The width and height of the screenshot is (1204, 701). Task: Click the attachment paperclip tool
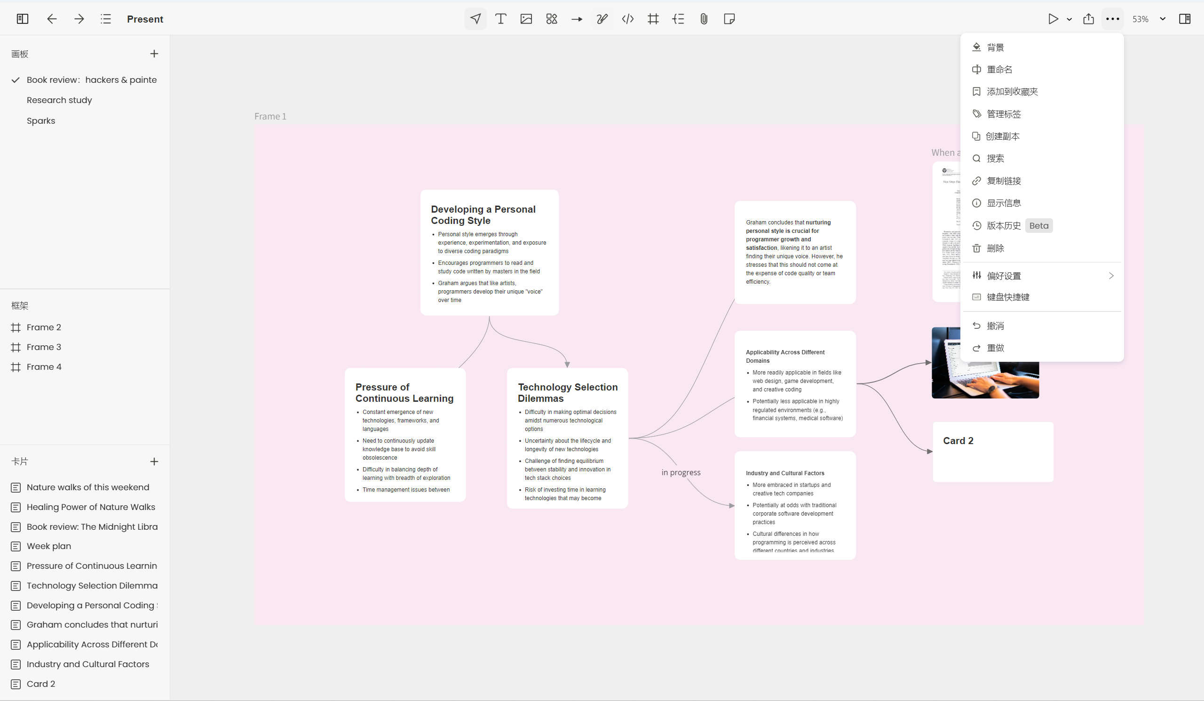(704, 19)
